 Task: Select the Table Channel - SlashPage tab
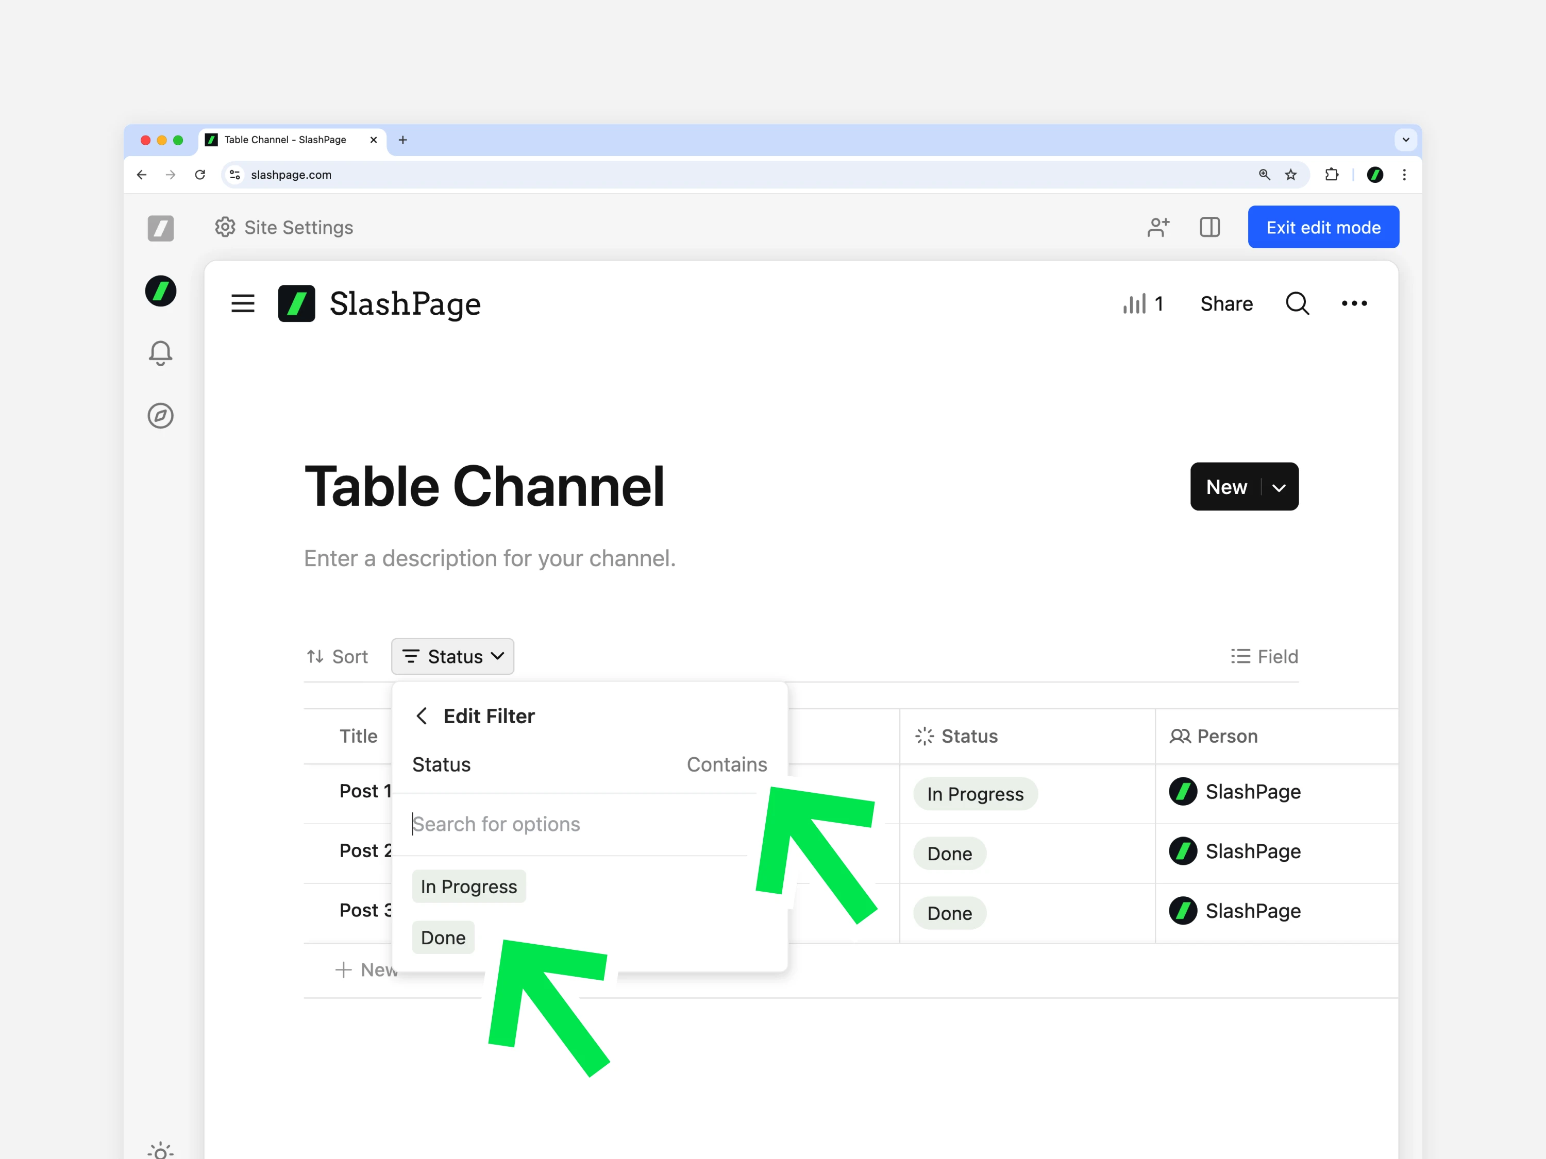pos(292,140)
